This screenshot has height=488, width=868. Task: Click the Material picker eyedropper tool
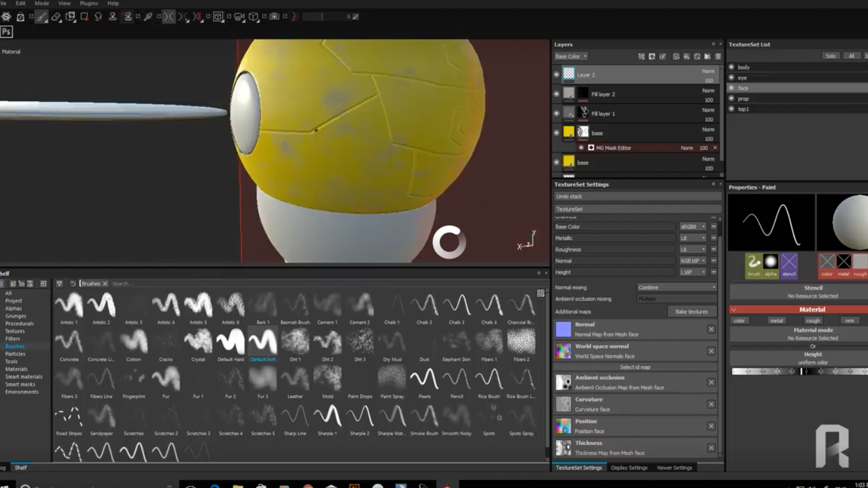click(148, 17)
